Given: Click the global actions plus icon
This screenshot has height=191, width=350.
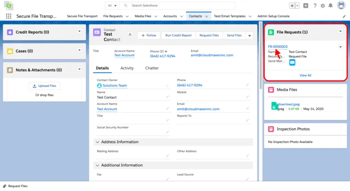Looking at the screenshot, I should tap(306, 6).
